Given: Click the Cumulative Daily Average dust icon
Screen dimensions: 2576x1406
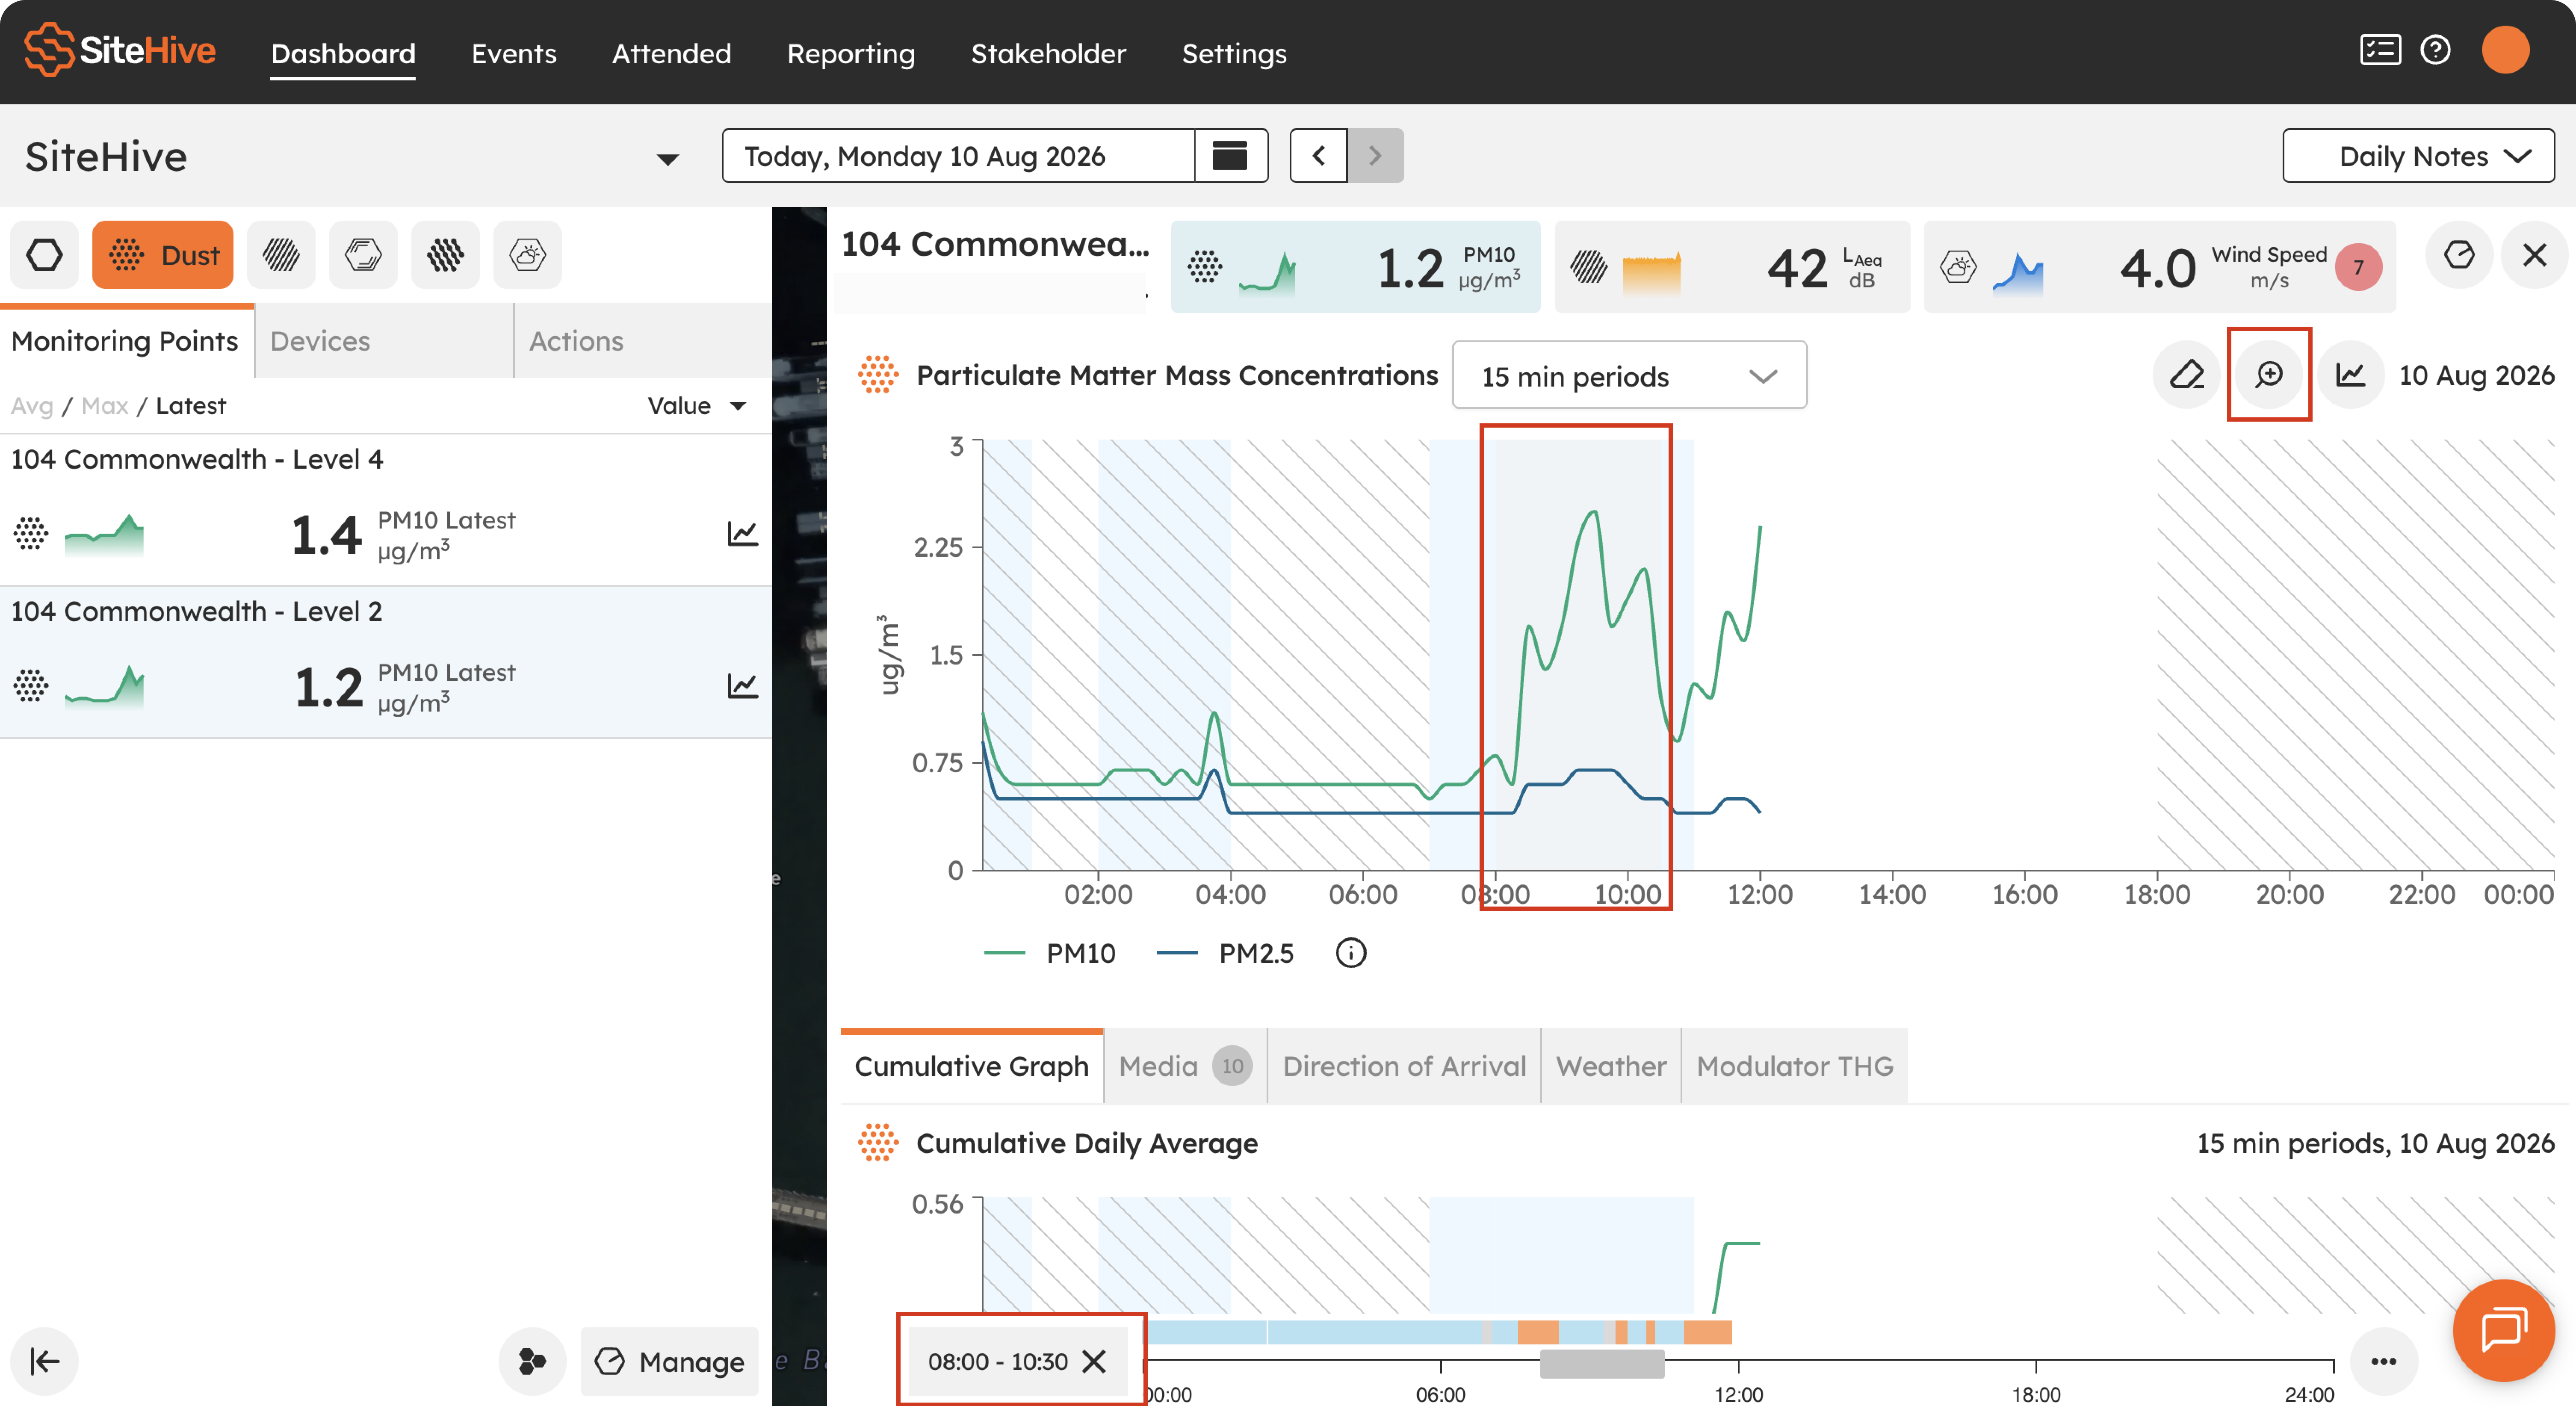Looking at the screenshot, I should click(878, 1143).
